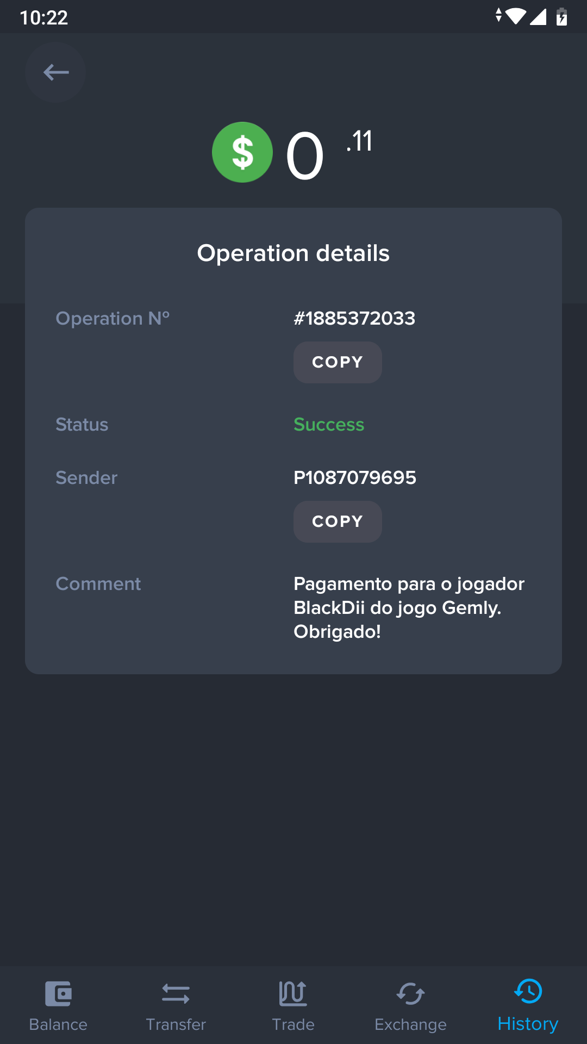Screen dimensions: 587x1044
Task: Tap the green Success status text
Action: tap(329, 424)
